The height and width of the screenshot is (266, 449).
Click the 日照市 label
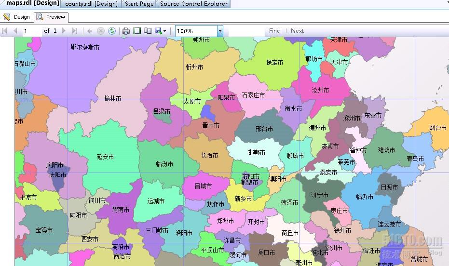click(390, 187)
